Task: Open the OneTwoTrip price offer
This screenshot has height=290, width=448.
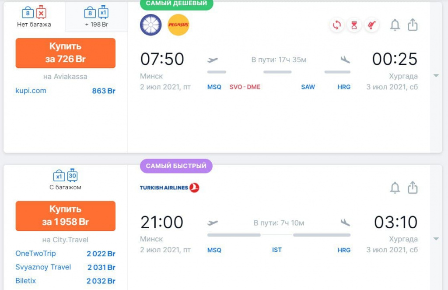Action: click(x=35, y=254)
